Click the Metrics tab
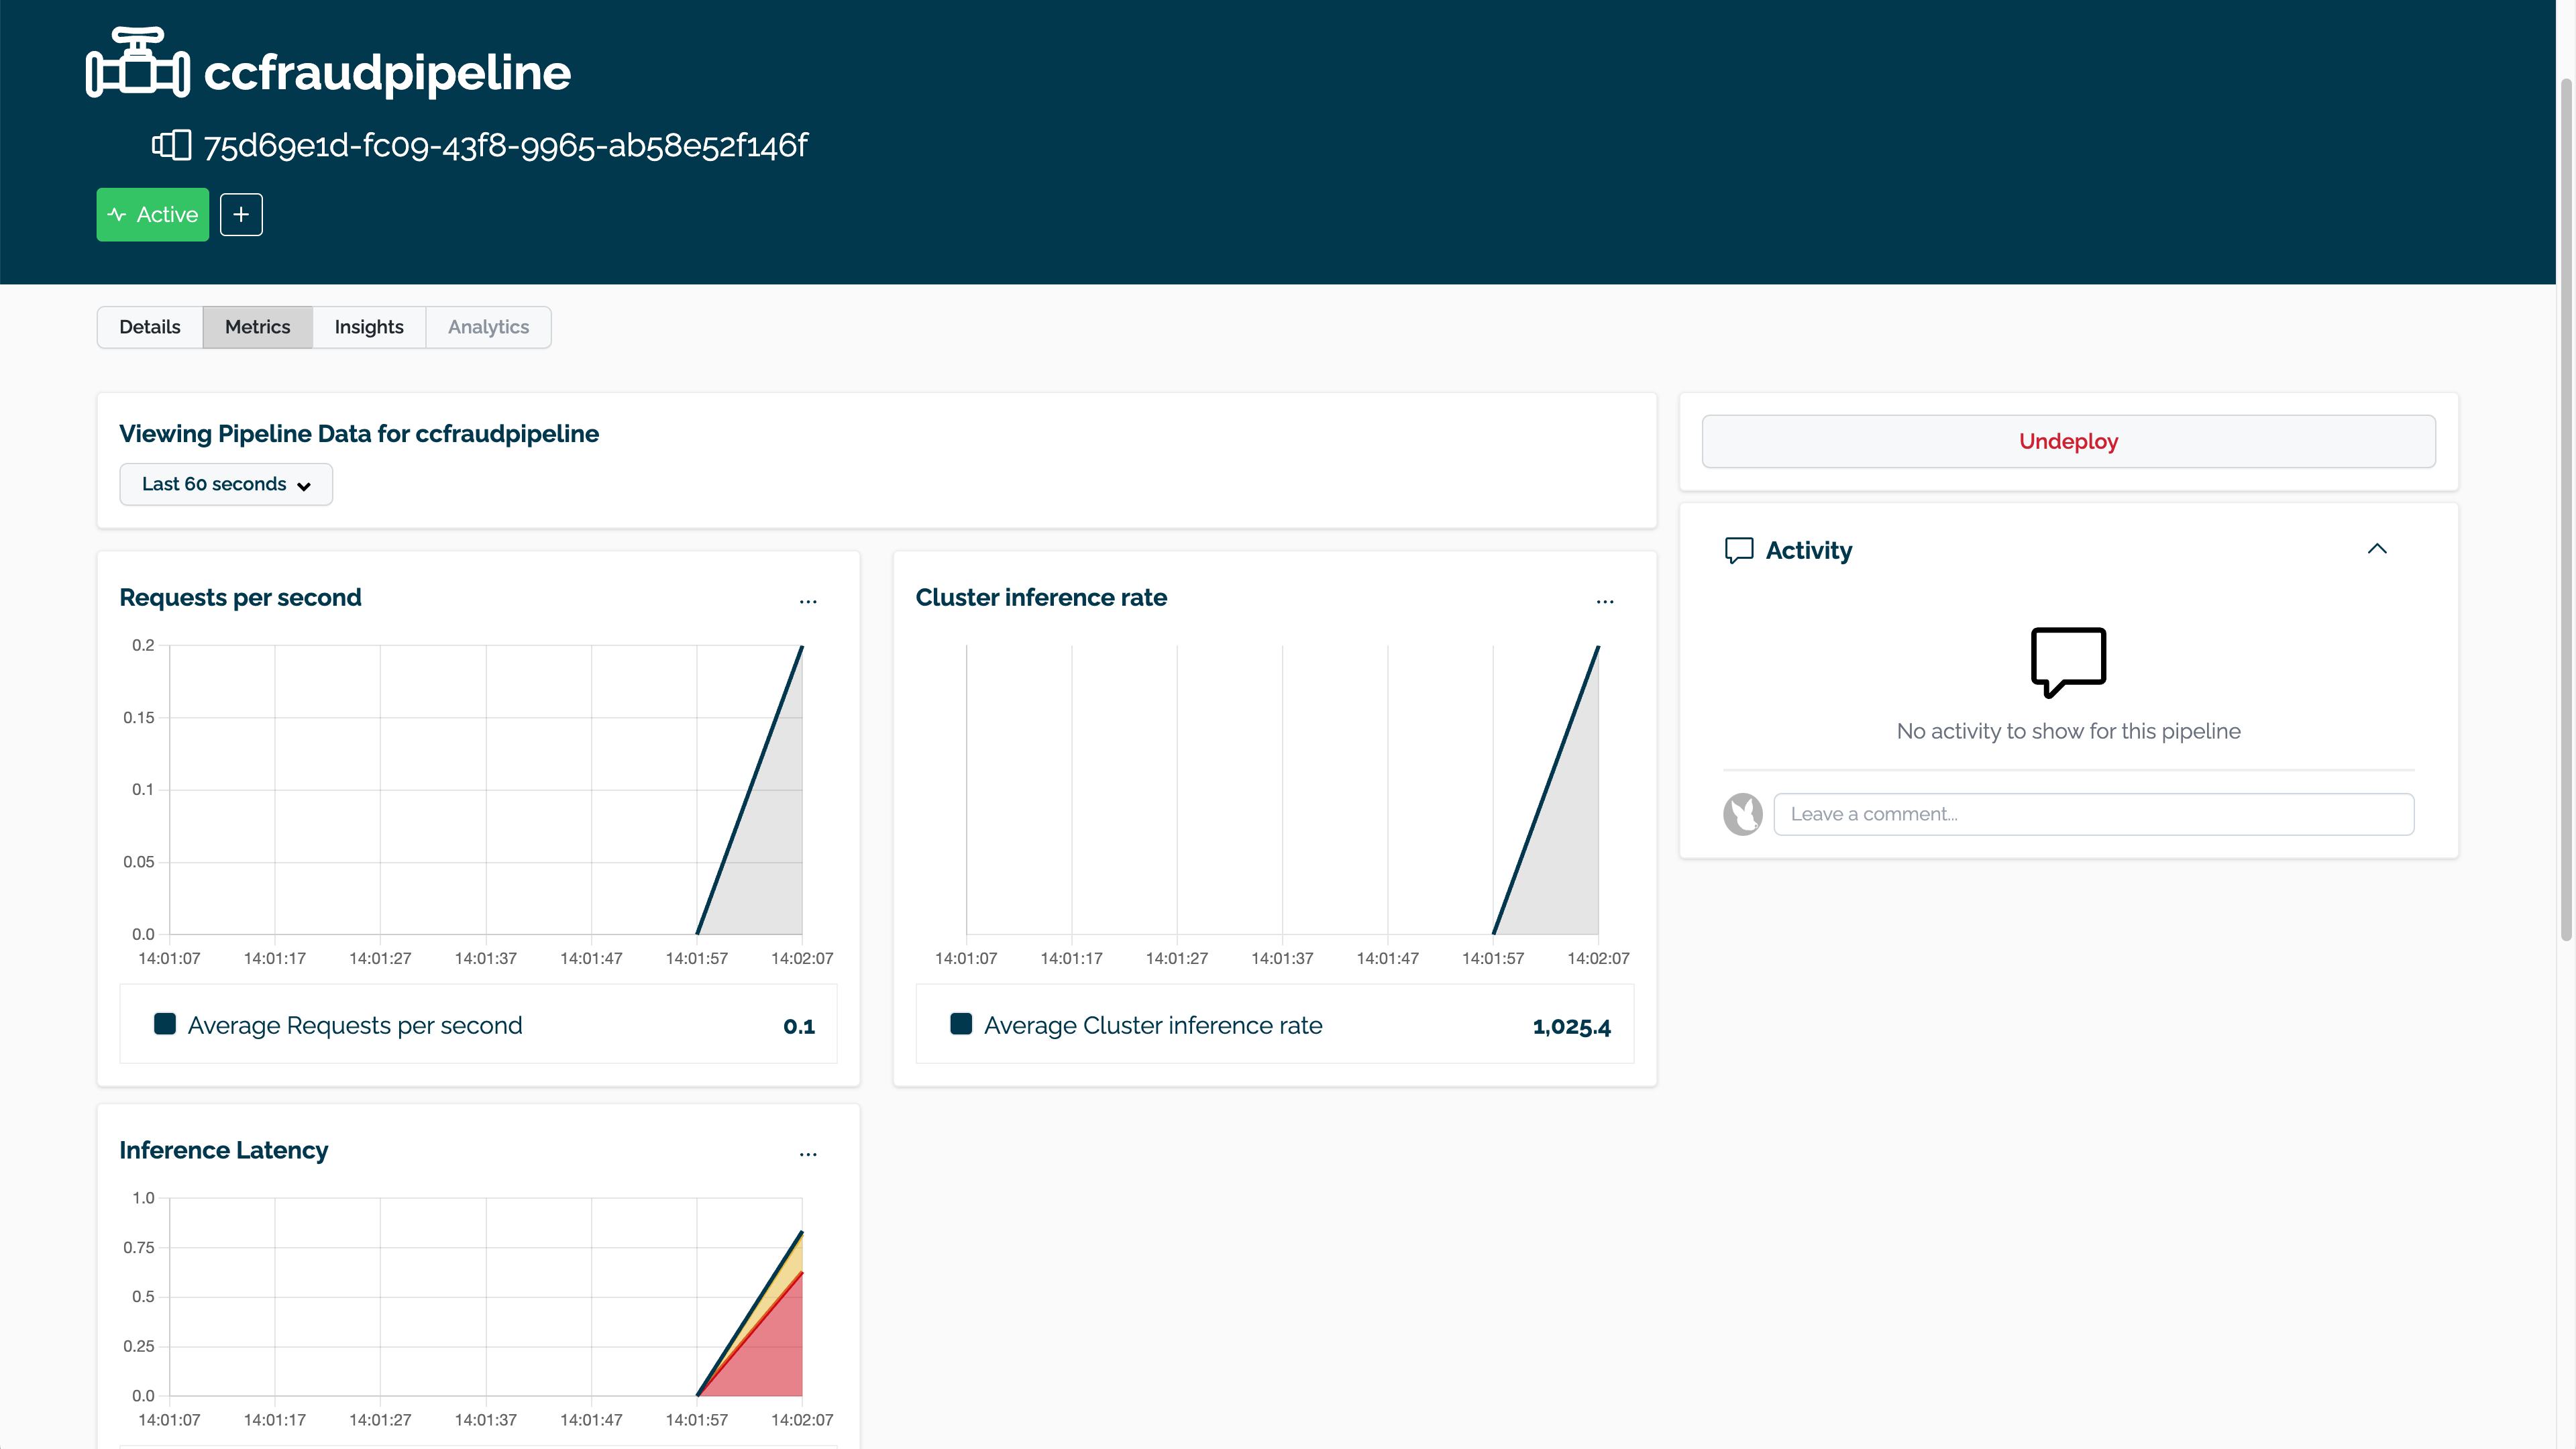 coord(257,327)
